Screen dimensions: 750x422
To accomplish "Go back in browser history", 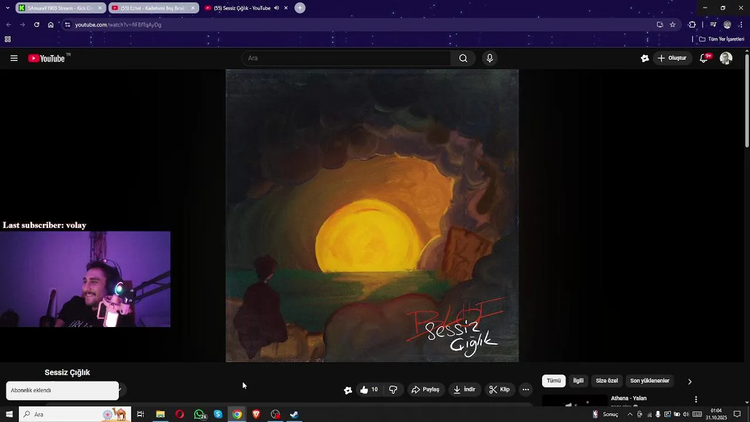I will (8, 25).
